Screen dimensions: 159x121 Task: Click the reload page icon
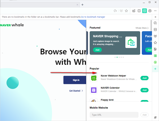[x=115, y=11]
